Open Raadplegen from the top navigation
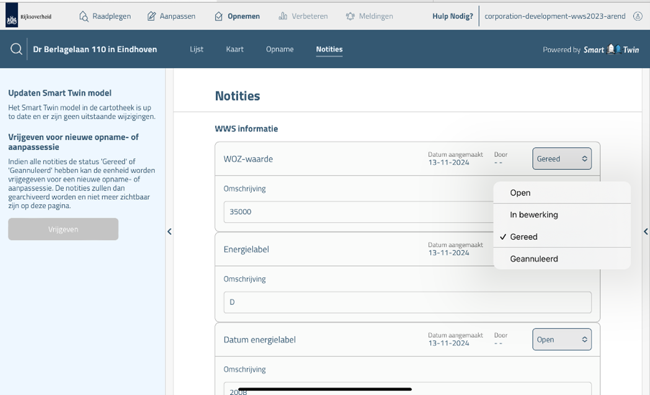Viewport: 650px width, 395px height. coord(105,16)
